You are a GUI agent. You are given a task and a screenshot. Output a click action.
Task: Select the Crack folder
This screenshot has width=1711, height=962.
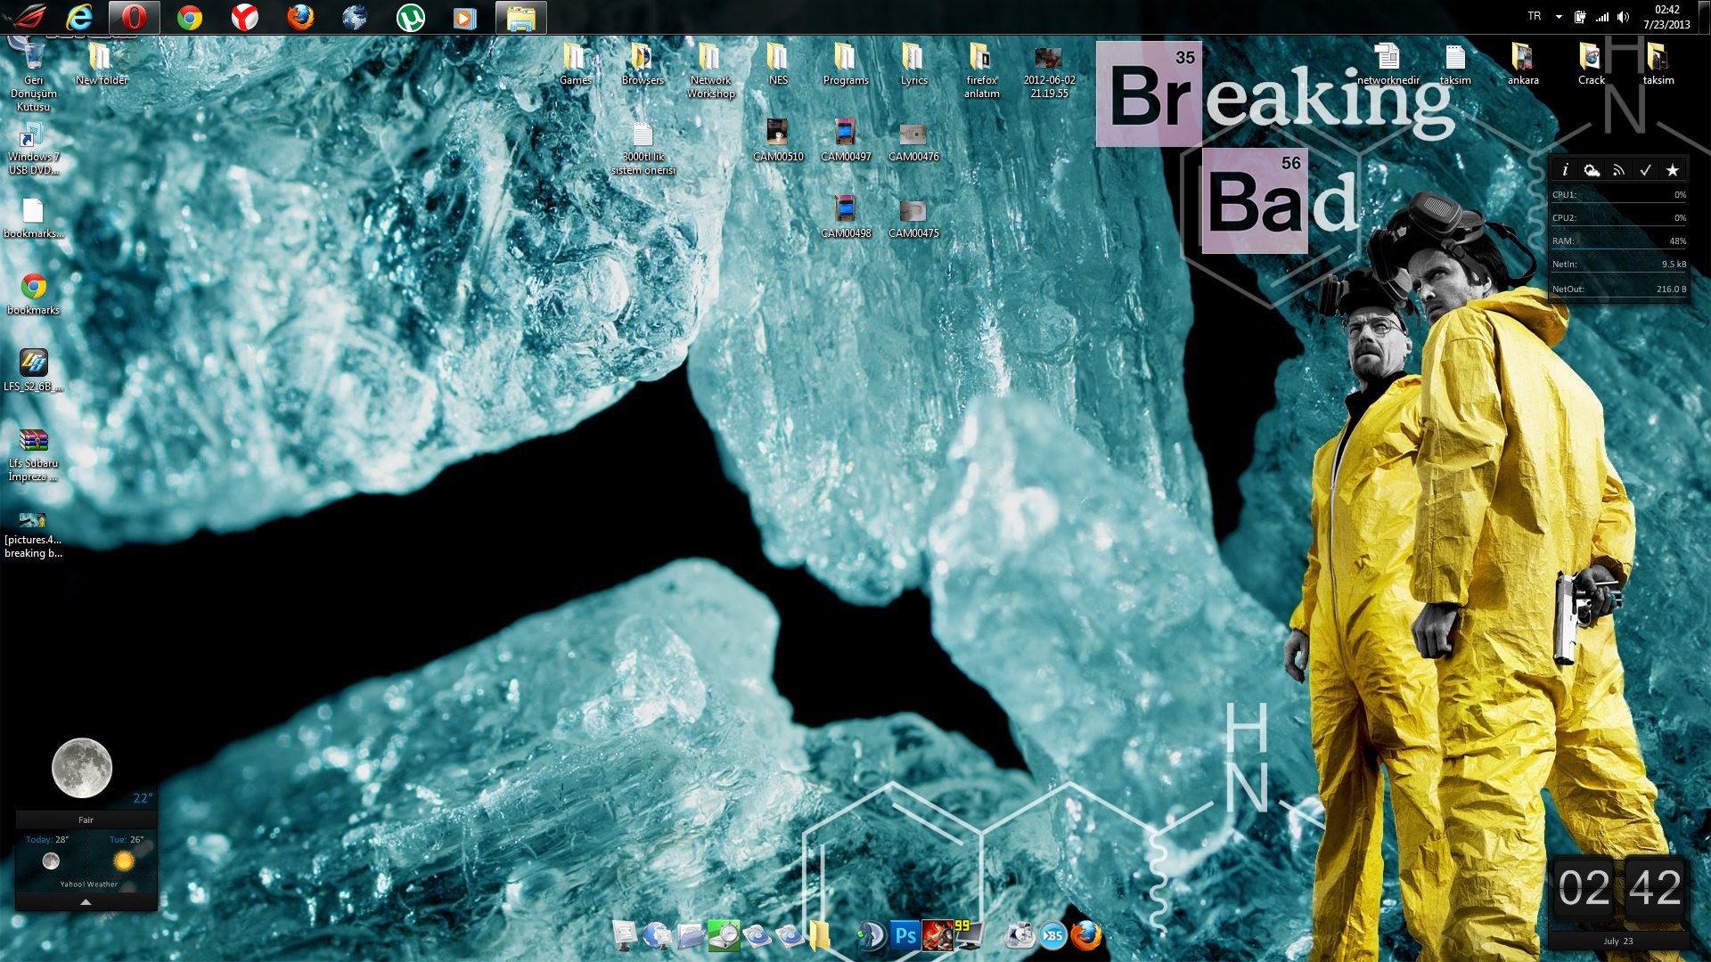(x=1591, y=64)
